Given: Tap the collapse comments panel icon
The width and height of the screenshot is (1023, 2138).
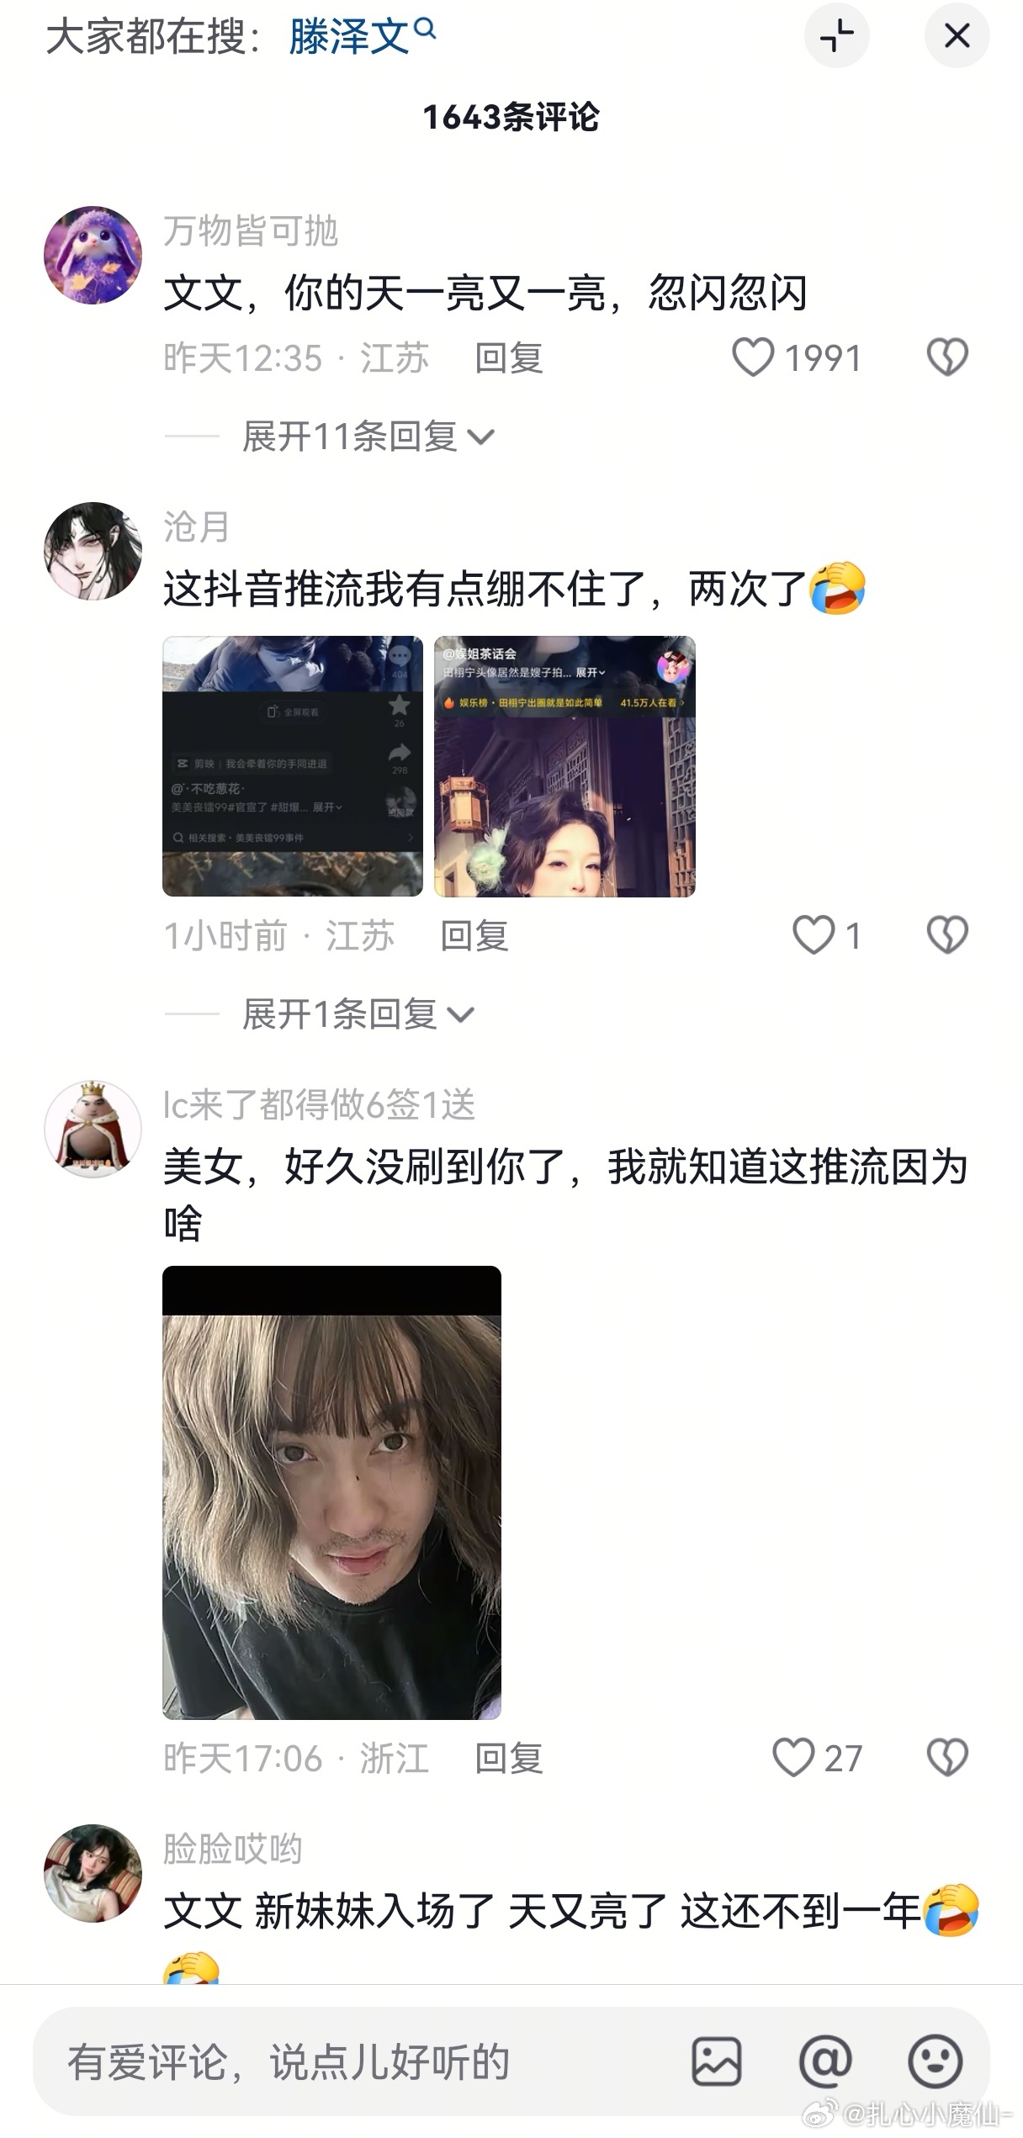Looking at the screenshot, I should click(836, 36).
